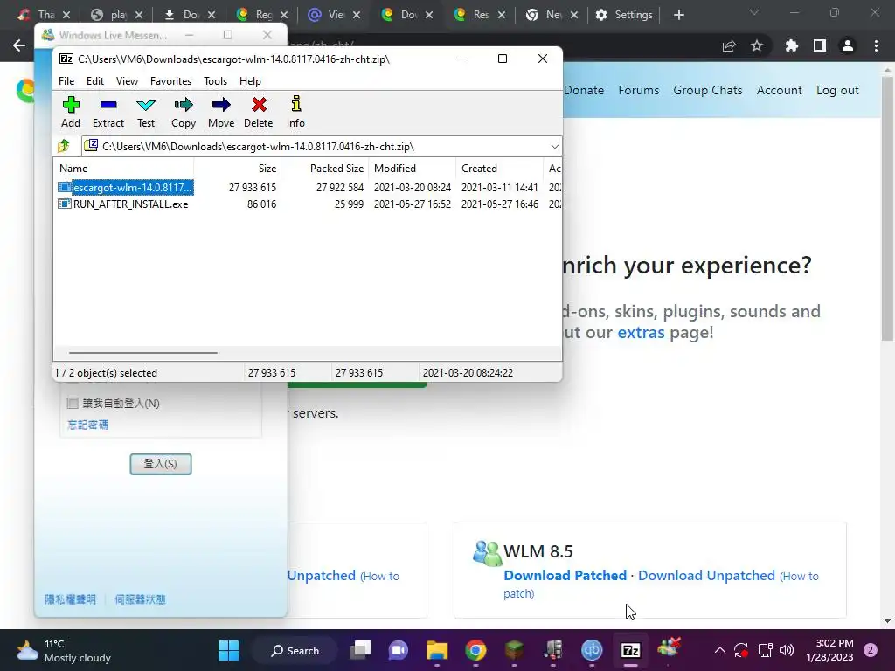895x671 pixels.
Task: Sort by the Name column header
Action: (x=124, y=169)
